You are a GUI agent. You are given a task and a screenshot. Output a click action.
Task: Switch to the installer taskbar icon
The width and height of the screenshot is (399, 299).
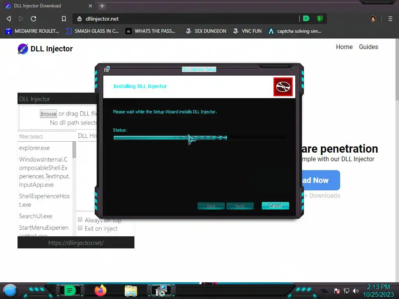(x=161, y=290)
